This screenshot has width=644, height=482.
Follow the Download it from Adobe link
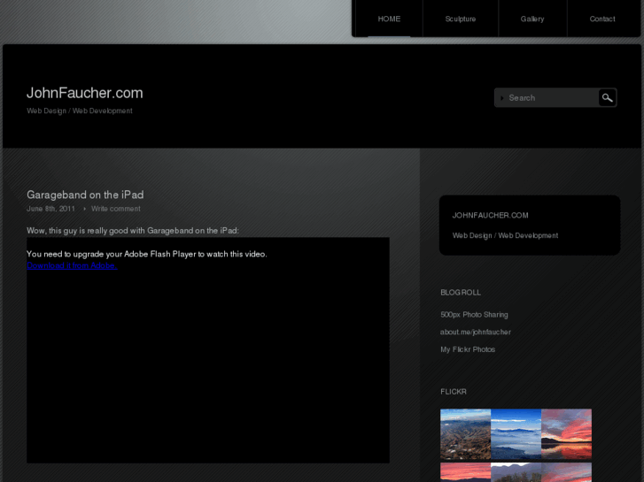pyautogui.click(x=72, y=266)
